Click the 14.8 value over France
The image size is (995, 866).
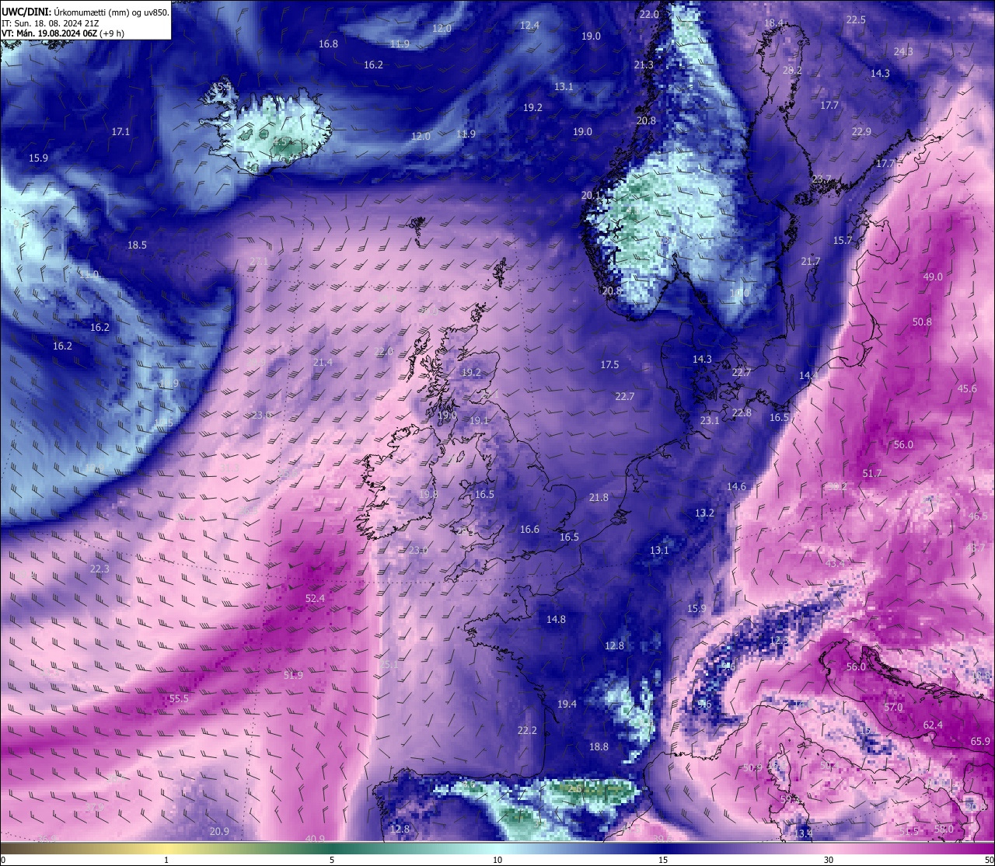[x=556, y=620]
